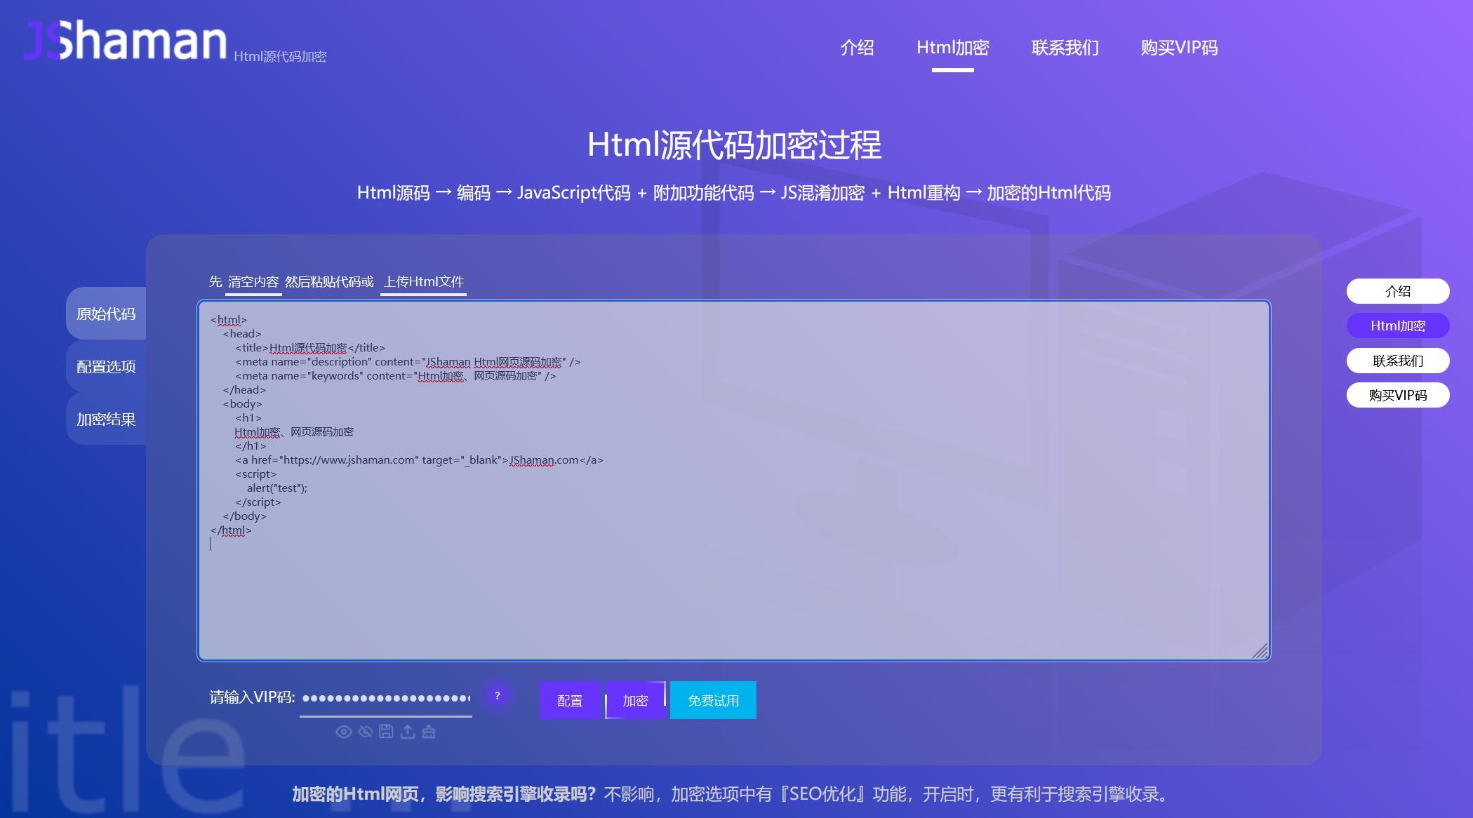Select Html加密 in the top navigation
This screenshot has width=1473, height=818.
pyautogui.click(x=952, y=48)
